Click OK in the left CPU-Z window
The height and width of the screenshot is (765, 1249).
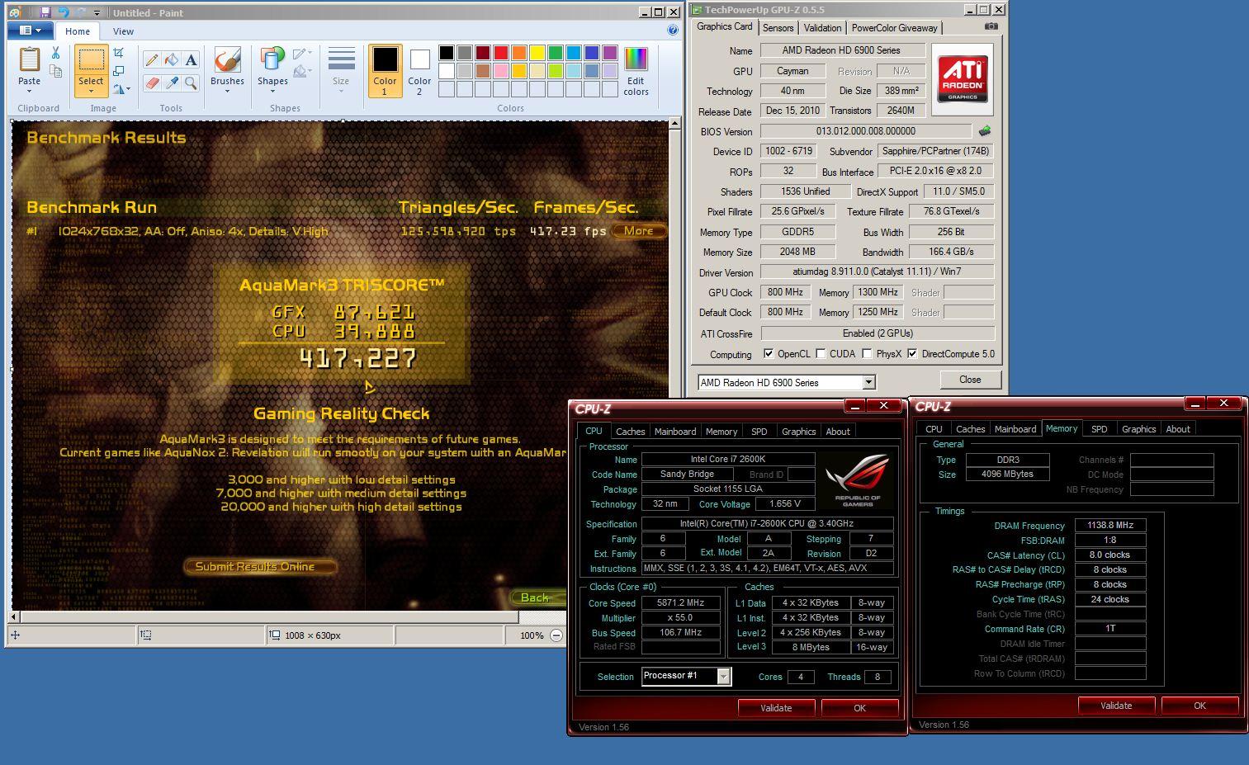click(x=859, y=708)
